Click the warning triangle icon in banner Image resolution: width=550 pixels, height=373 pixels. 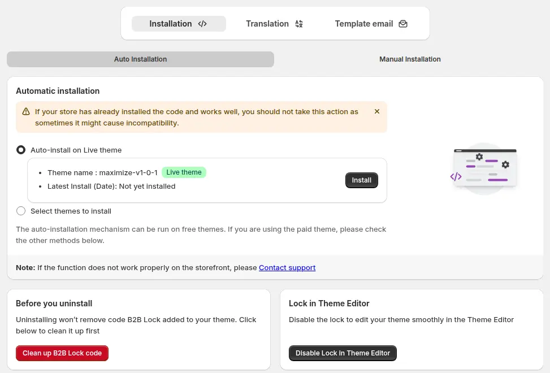[x=26, y=111]
